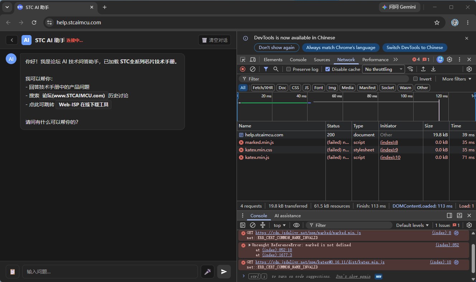Uncheck the Disable cache checkbox

328,69
